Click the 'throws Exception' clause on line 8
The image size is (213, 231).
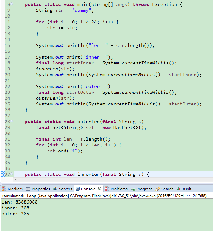[156, 4]
